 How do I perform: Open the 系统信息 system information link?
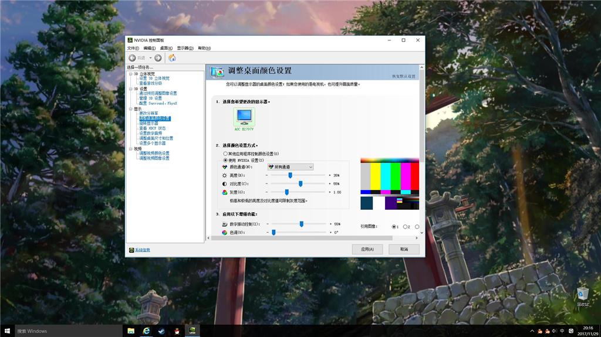(x=143, y=250)
